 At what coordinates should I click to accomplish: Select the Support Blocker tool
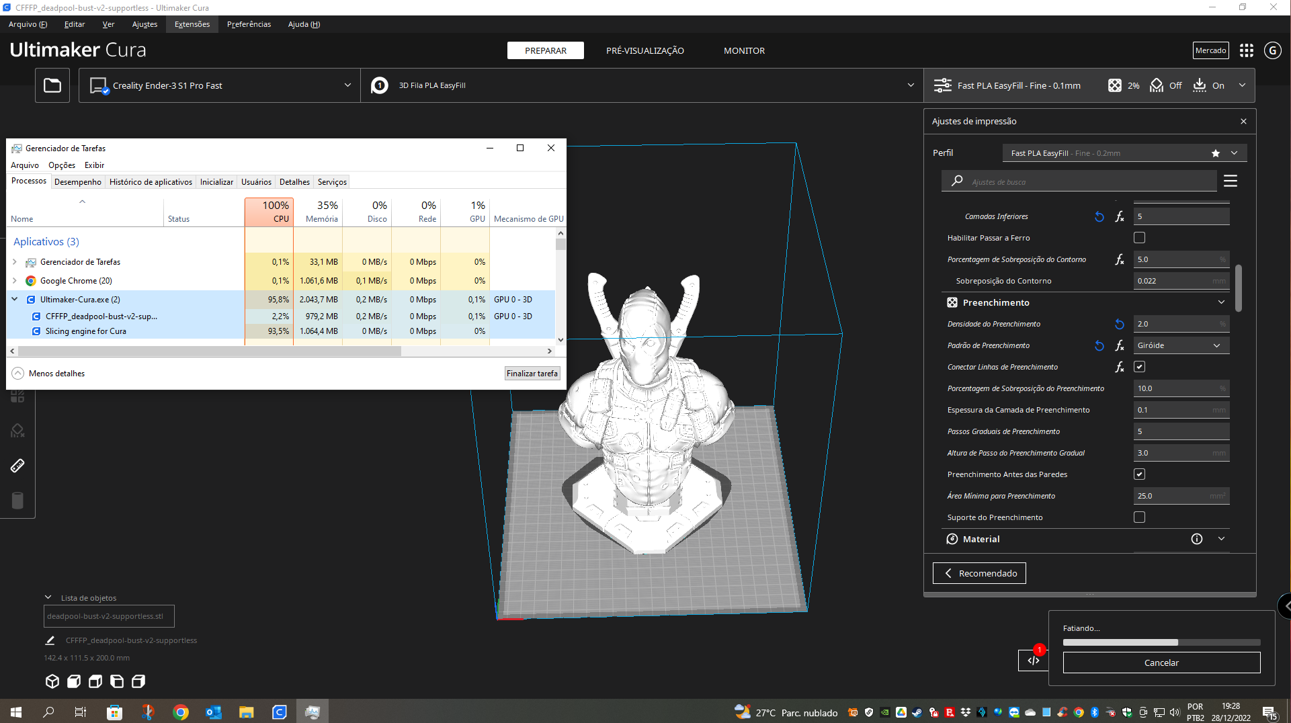pyautogui.click(x=17, y=501)
